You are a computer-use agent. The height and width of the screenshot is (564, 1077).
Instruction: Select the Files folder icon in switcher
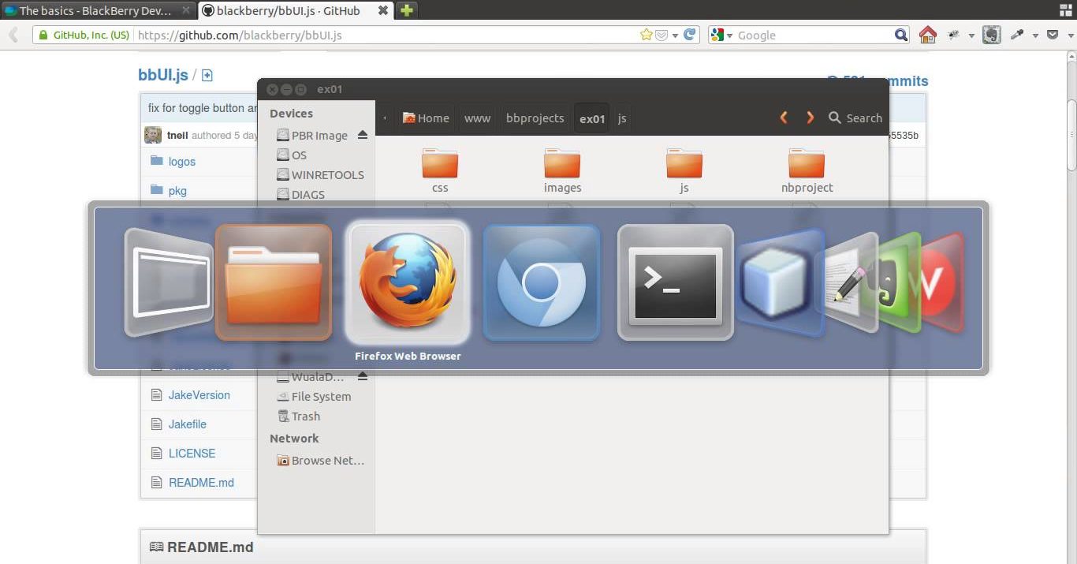coord(274,282)
